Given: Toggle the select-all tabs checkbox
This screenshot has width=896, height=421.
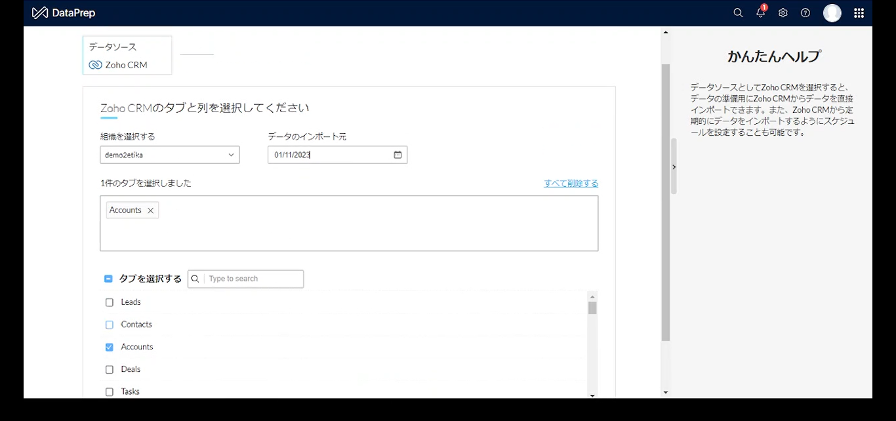Looking at the screenshot, I should [x=108, y=279].
